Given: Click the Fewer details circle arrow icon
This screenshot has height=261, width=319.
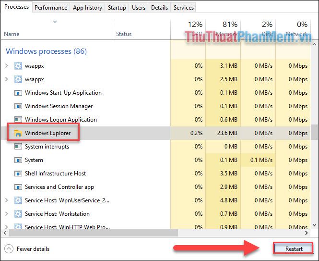Looking at the screenshot, I should pyautogui.click(x=9, y=249).
